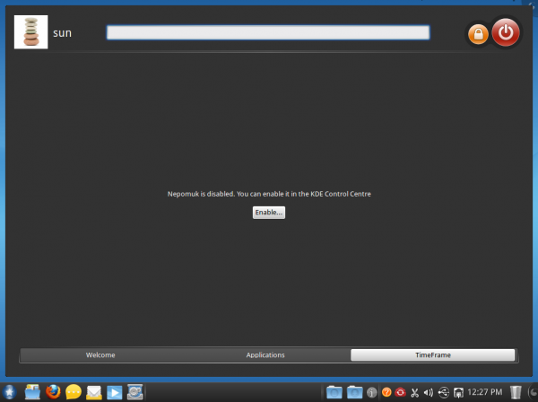Open the star launcher menu in the taskbar
The width and height of the screenshot is (538, 402).
[9, 392]
